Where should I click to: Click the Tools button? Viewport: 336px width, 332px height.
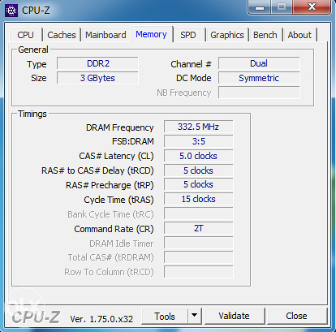tap(165, 316)
